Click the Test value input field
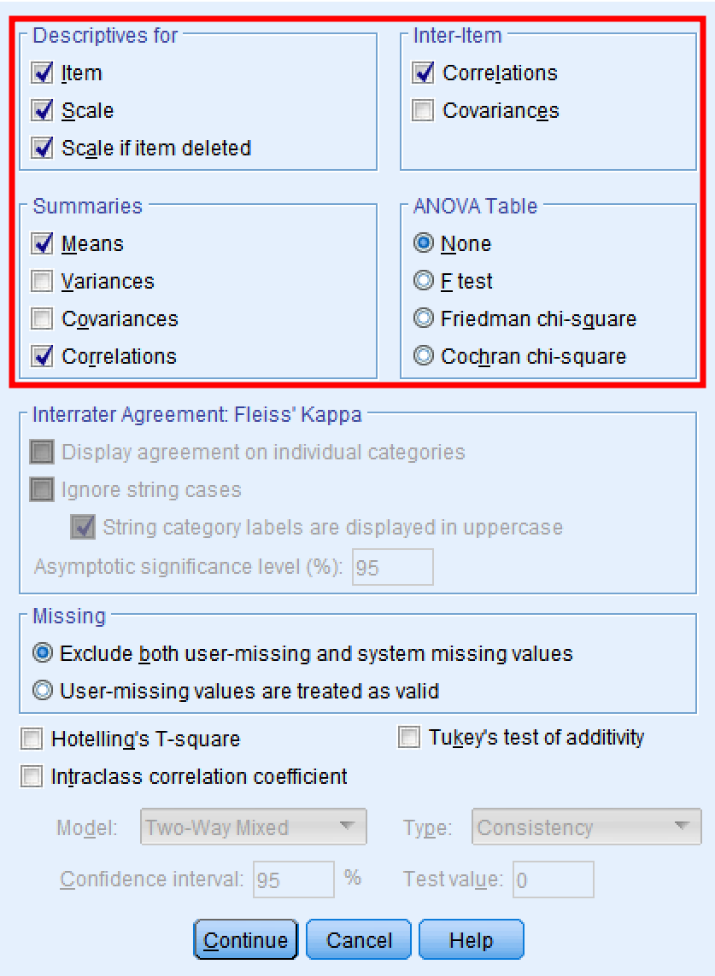This screenshot has width=715, height=976. click(553, 880)
